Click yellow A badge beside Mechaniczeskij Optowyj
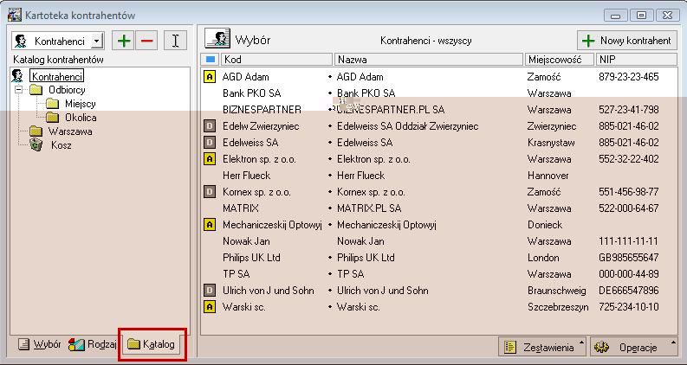687x365 pixels. 210,225
